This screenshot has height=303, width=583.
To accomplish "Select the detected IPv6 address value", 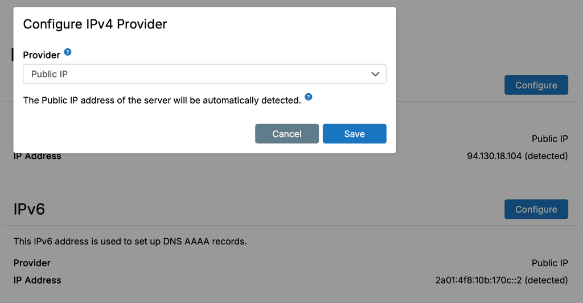I will (501, 280).
